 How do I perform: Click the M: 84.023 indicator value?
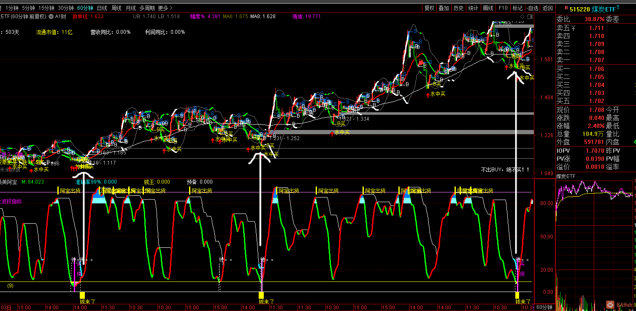coord(32,182)
